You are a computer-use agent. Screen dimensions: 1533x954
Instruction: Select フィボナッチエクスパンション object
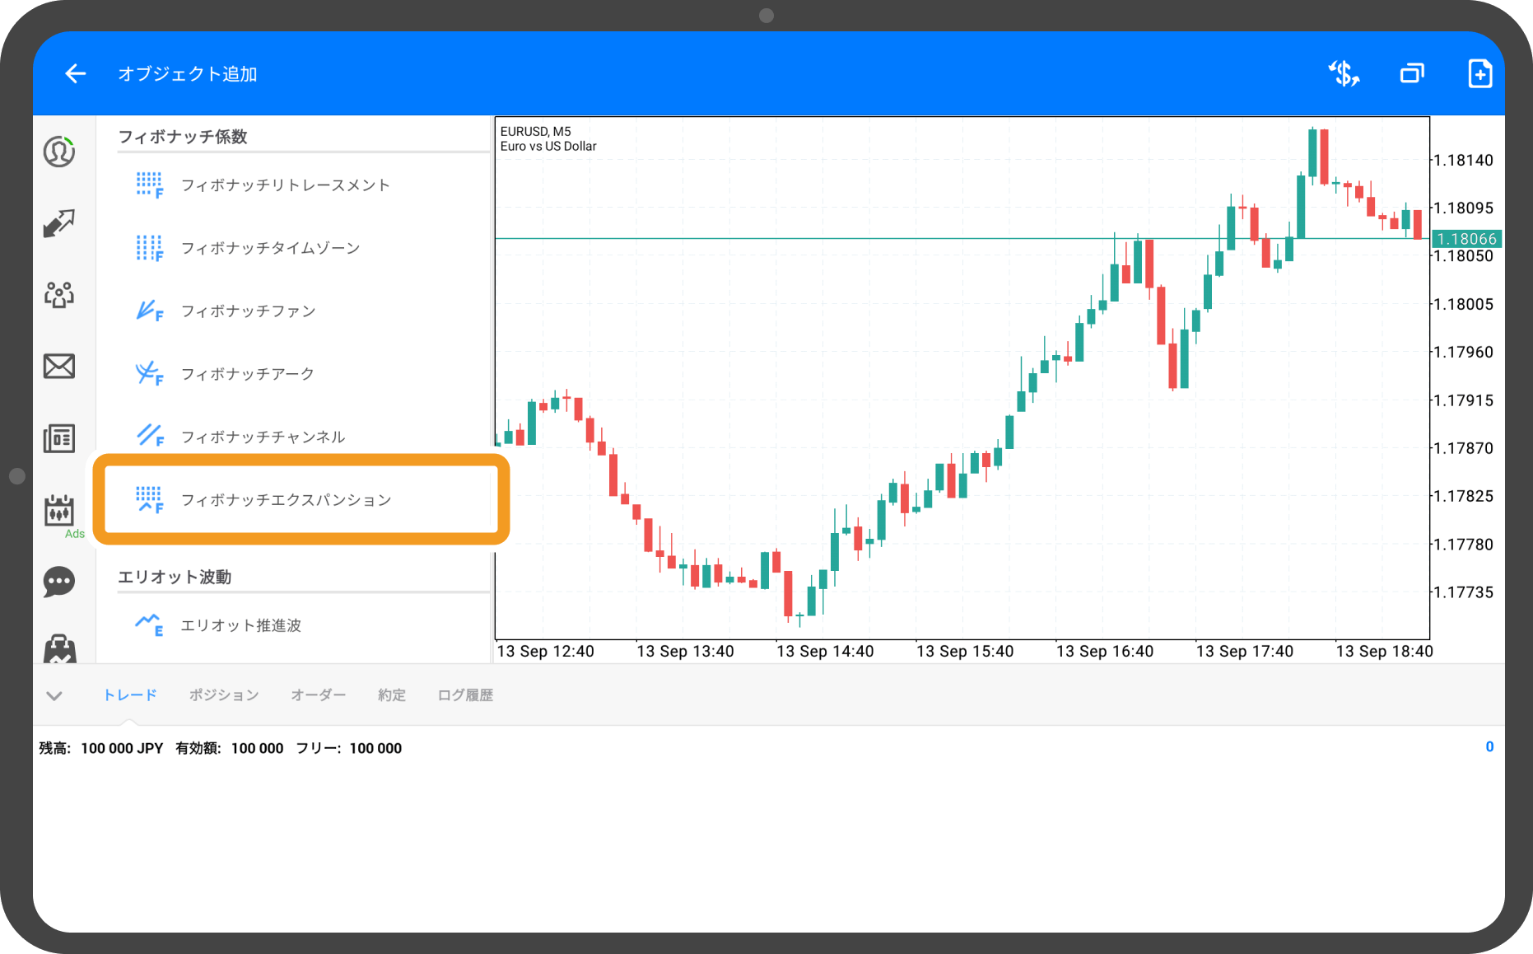286,500
